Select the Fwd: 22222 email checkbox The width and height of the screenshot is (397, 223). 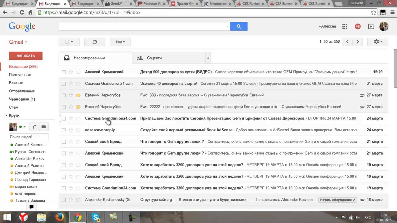pyautogui.click(x=64, y=107)
